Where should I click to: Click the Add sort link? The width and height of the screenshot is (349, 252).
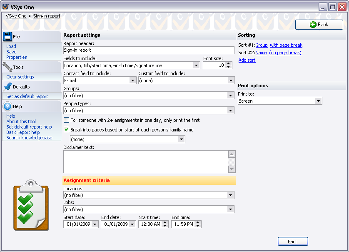[247, 60]
